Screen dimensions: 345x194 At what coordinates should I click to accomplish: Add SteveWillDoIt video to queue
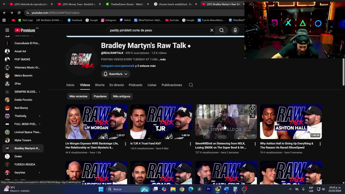(x=252, y=115)
